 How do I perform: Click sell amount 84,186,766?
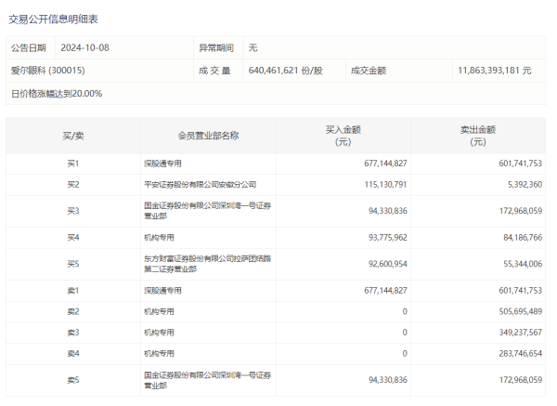[523, 238]
